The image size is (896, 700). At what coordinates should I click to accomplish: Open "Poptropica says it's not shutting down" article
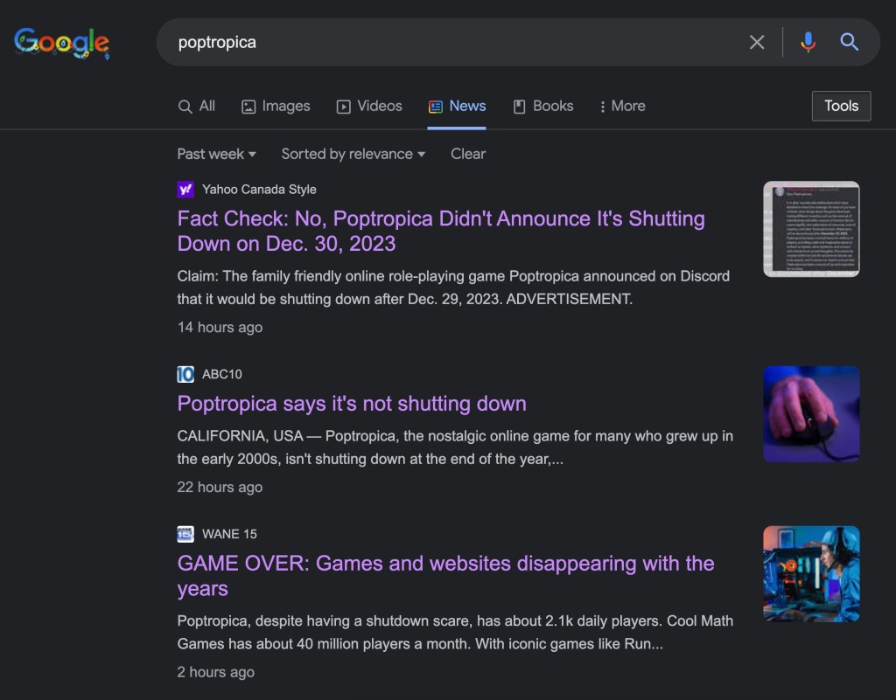[352, 404]
